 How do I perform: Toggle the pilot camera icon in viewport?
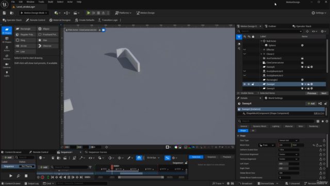(104, 30)
